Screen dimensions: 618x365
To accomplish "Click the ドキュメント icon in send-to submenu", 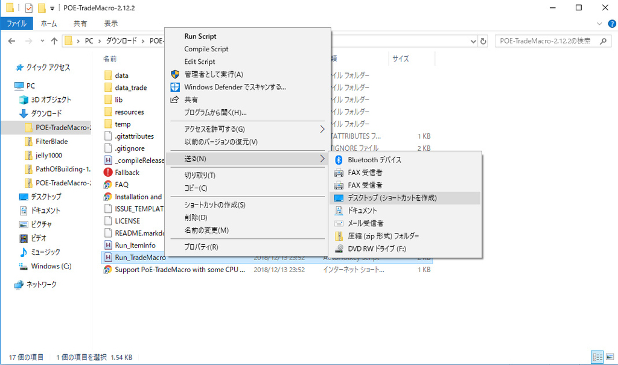I will point(339,211).
